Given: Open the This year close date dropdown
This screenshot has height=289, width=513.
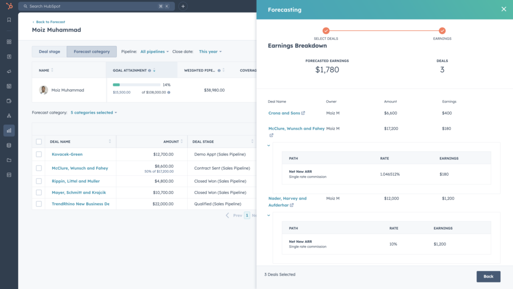Looking at the screenshot, I should coord(210,51).
